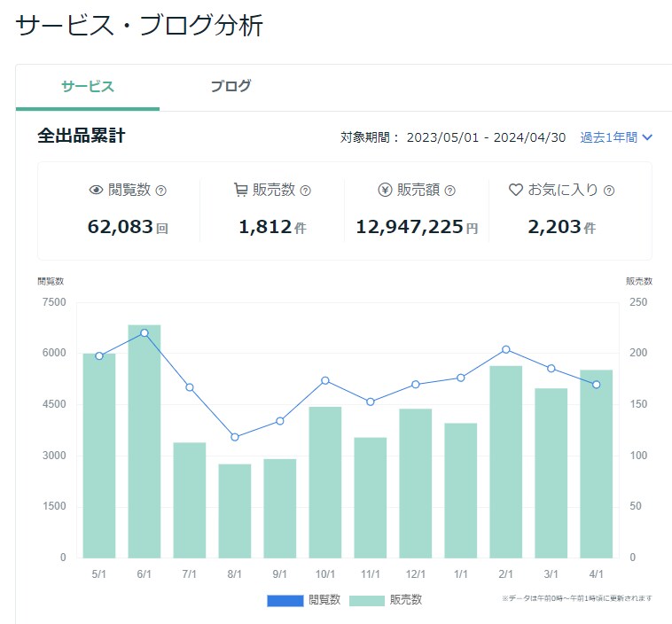Image resolution: width=672 pixels, height=624 pixels.
Task: Click the 販売数 legend label
Action: pos(406,600)
